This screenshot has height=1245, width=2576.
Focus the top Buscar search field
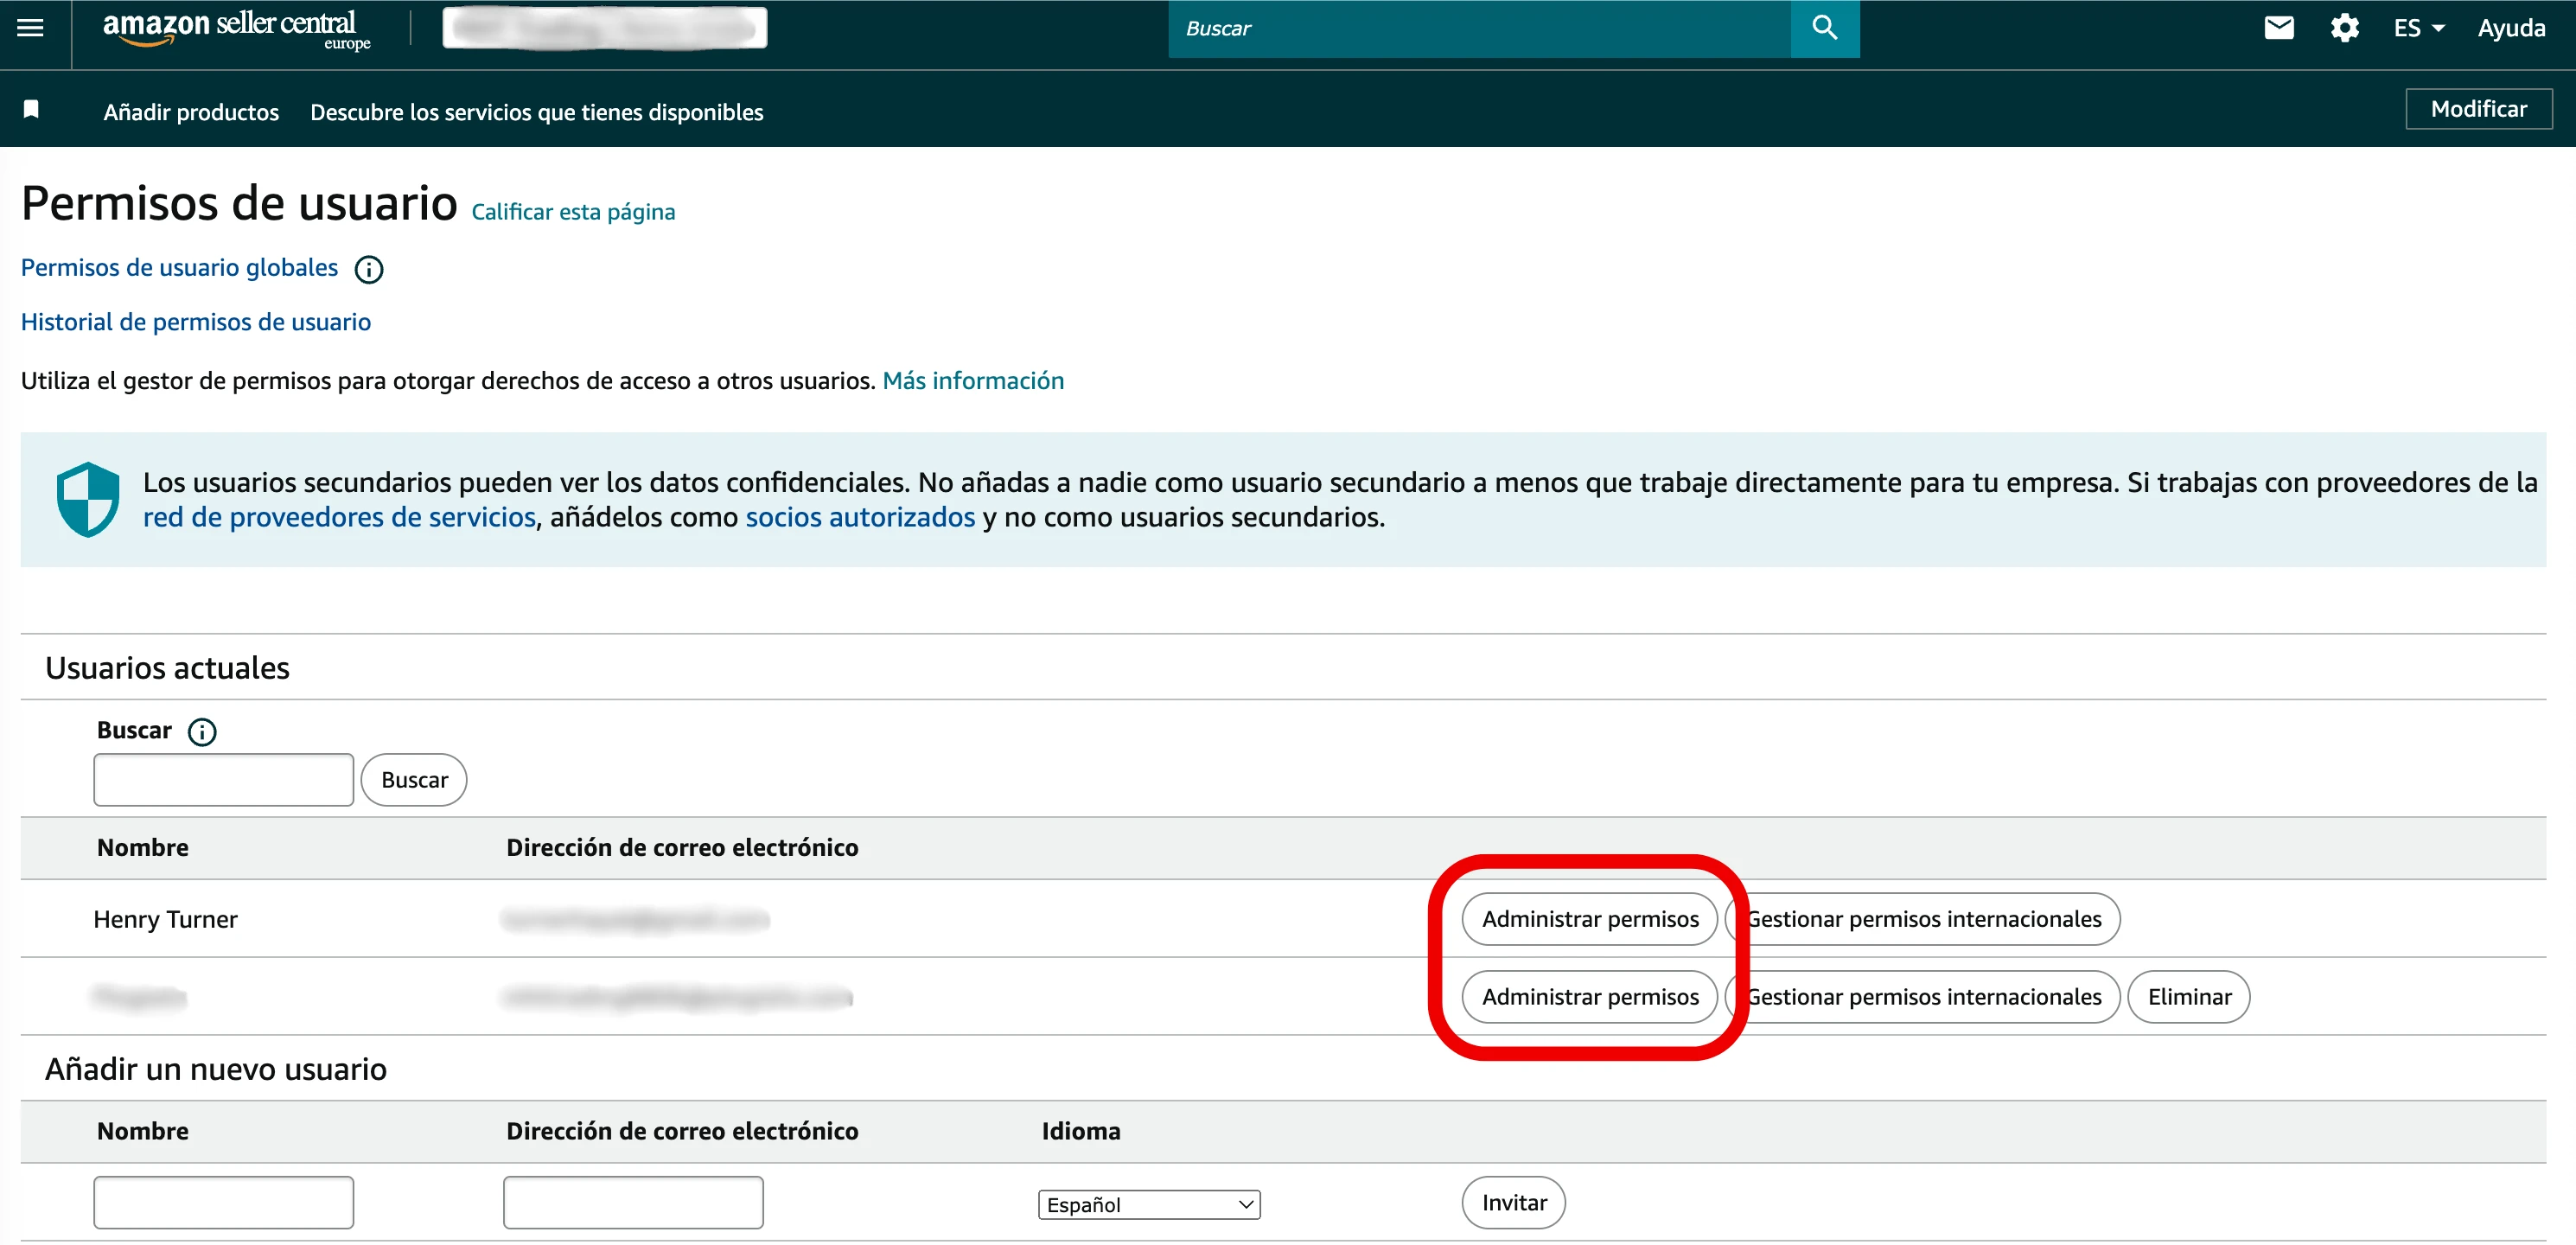click(x=1480, y=28)
